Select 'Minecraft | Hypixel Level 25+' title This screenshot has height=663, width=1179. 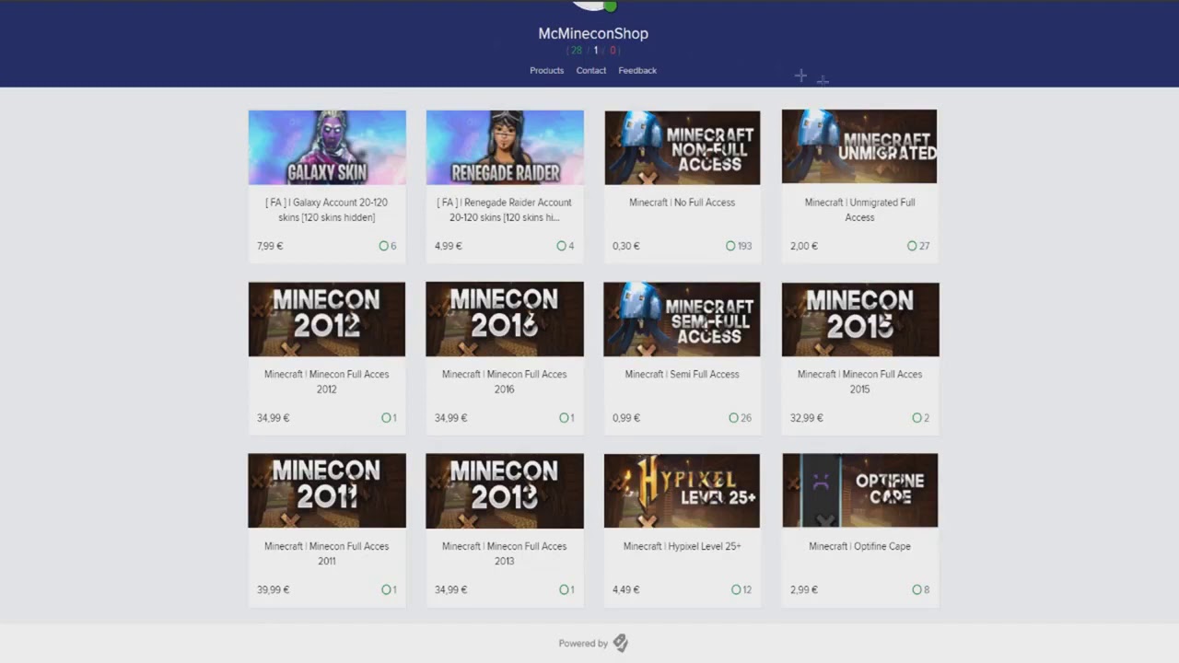pyautogui.click(x=683, y=546)
